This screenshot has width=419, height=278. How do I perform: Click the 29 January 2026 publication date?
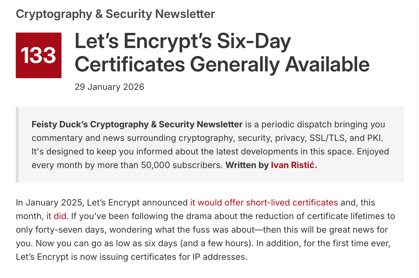tap(109, 87)
